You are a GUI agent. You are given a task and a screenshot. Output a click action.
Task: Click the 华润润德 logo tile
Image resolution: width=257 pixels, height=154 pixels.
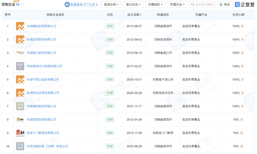[20, 146]
